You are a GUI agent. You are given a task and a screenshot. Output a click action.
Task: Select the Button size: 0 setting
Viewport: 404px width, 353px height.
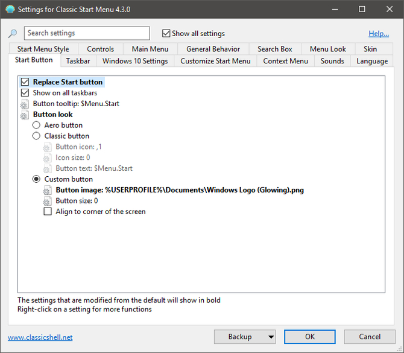pyautogui.click(x=77, y=201)
